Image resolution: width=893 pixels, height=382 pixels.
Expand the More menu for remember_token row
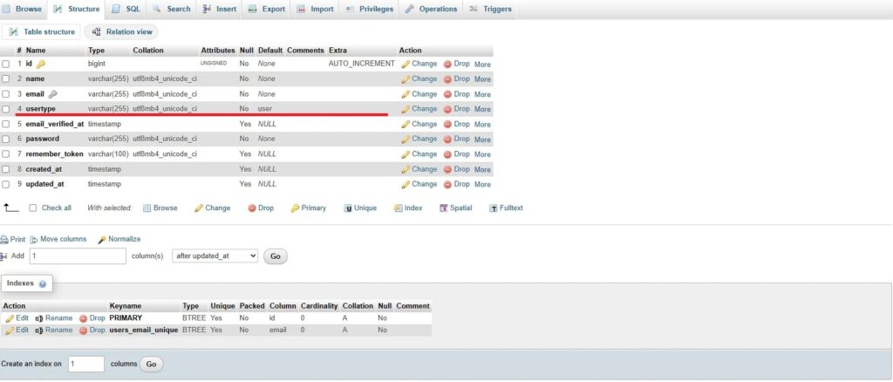[x=482, y=154]
